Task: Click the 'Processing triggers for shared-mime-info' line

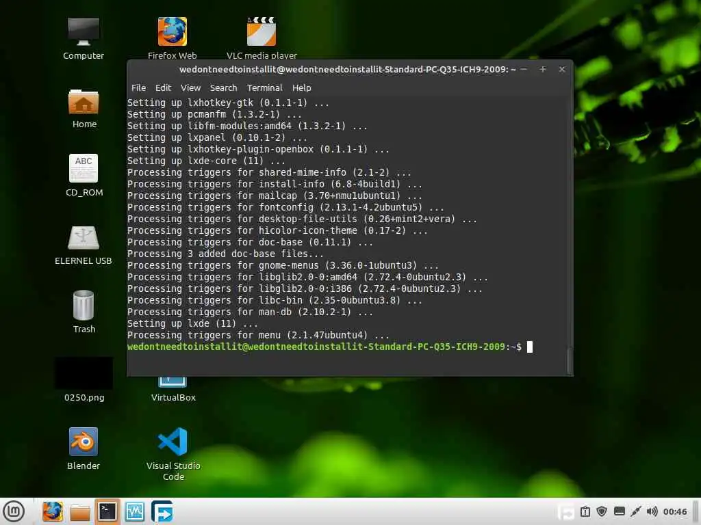Action: (x=269, y=172)
